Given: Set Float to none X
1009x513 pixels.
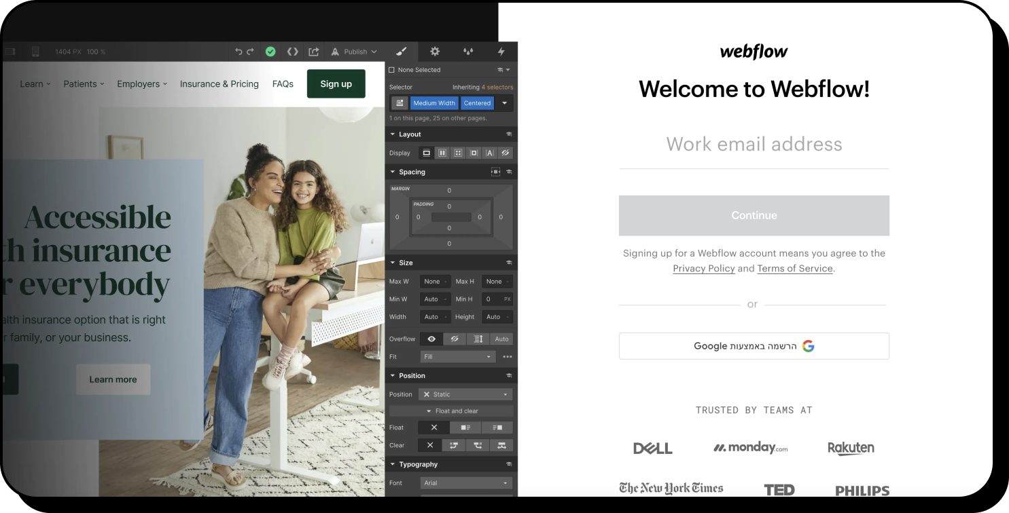Looking at the screenshot, I should [x=434, y=427].
